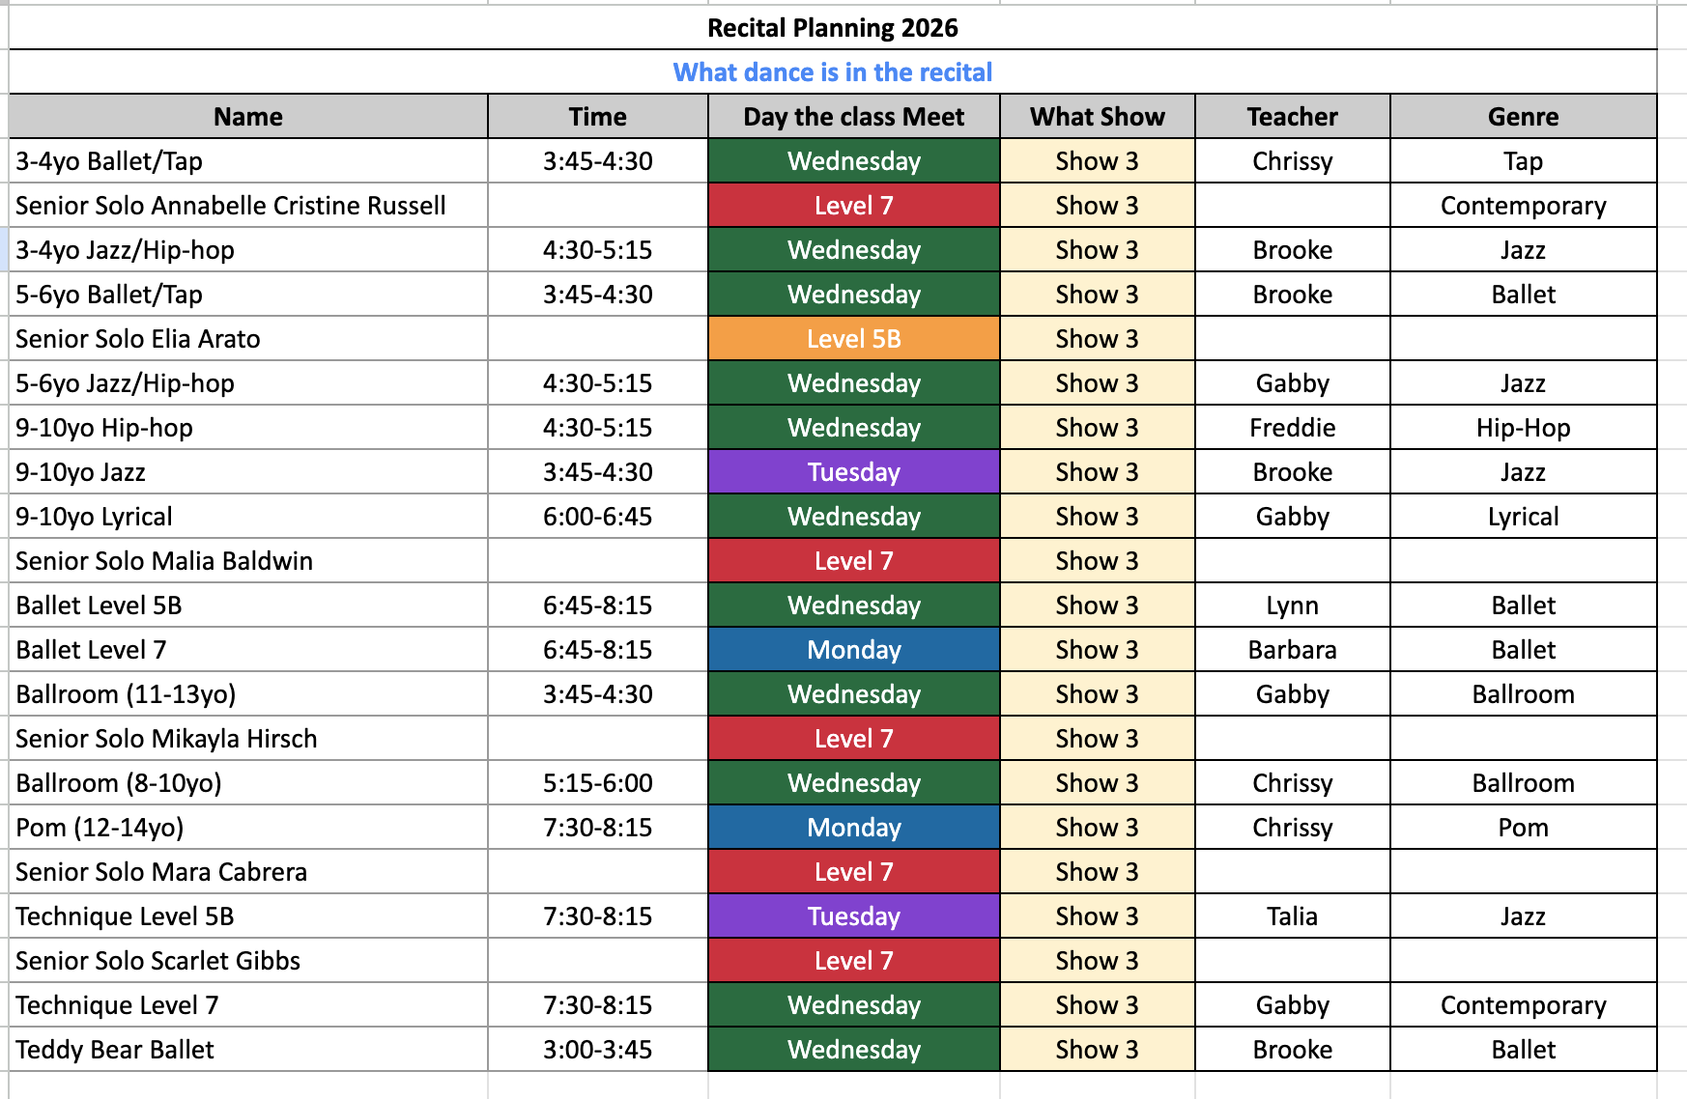Select the Freddie teacher cell

[x=1292, y=428]
